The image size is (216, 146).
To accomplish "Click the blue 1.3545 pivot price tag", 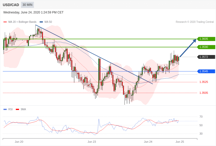I will tap(206, 71).
